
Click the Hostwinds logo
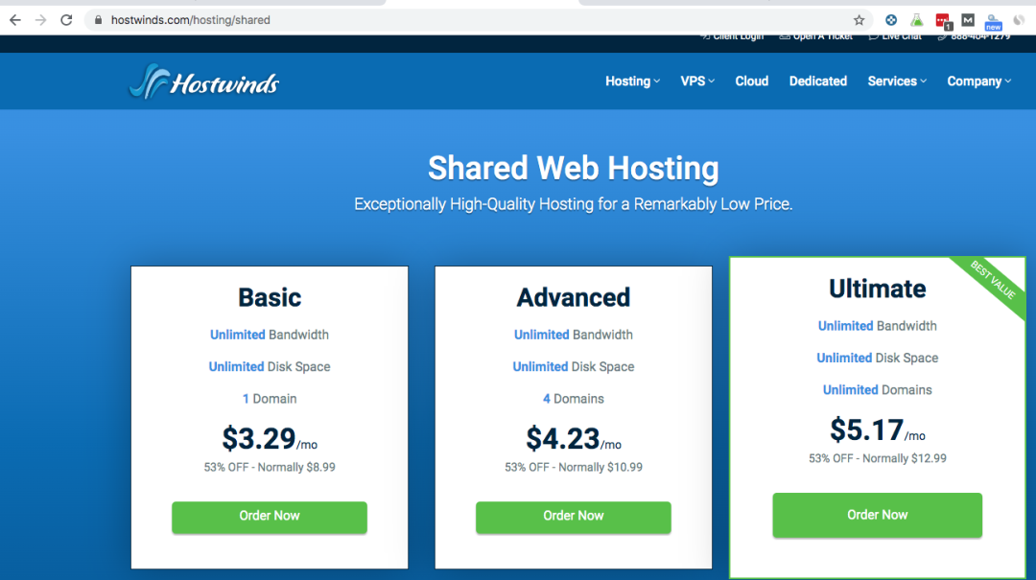pyautogui.click(x=203, y=81)
